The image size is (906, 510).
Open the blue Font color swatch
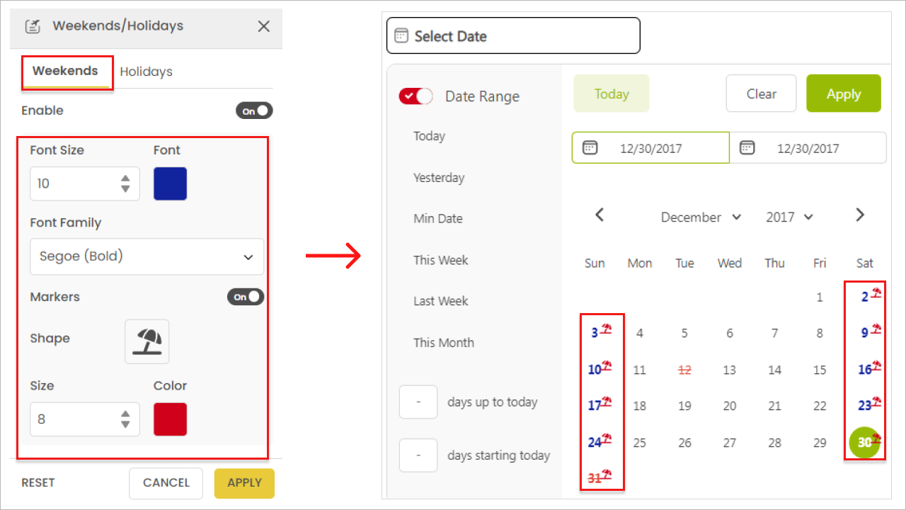[170, 183]
